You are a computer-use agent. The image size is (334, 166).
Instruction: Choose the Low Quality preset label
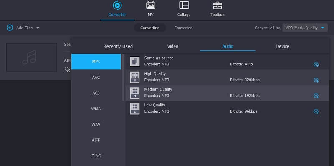click(154, 105)
